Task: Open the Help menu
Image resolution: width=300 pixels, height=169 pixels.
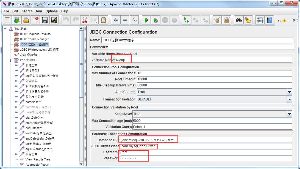Action: 65,11
